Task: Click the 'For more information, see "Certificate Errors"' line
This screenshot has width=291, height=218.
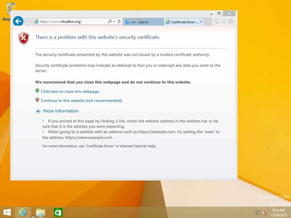Action: [99, 146]
